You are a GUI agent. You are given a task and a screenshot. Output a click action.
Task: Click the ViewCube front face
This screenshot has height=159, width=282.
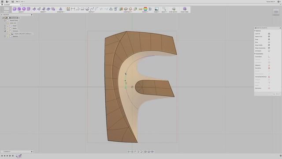276,12
